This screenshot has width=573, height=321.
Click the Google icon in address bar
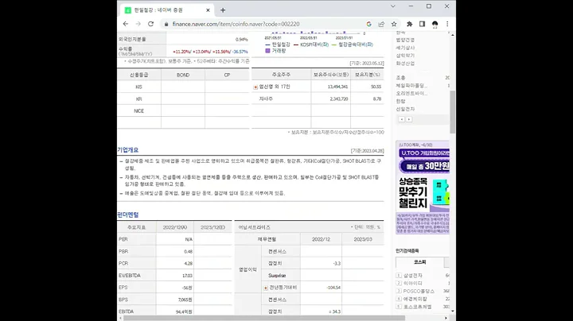point(368,24)
